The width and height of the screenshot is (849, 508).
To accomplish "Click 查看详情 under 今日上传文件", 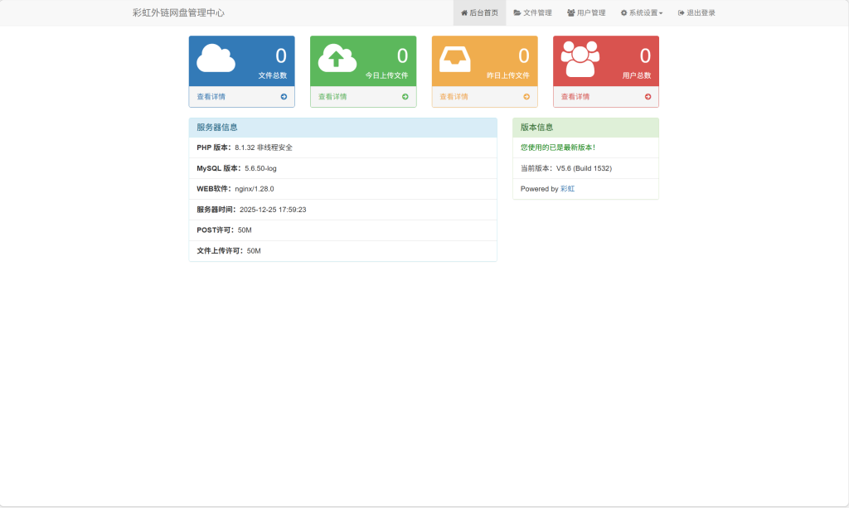I will pos(332,97).
